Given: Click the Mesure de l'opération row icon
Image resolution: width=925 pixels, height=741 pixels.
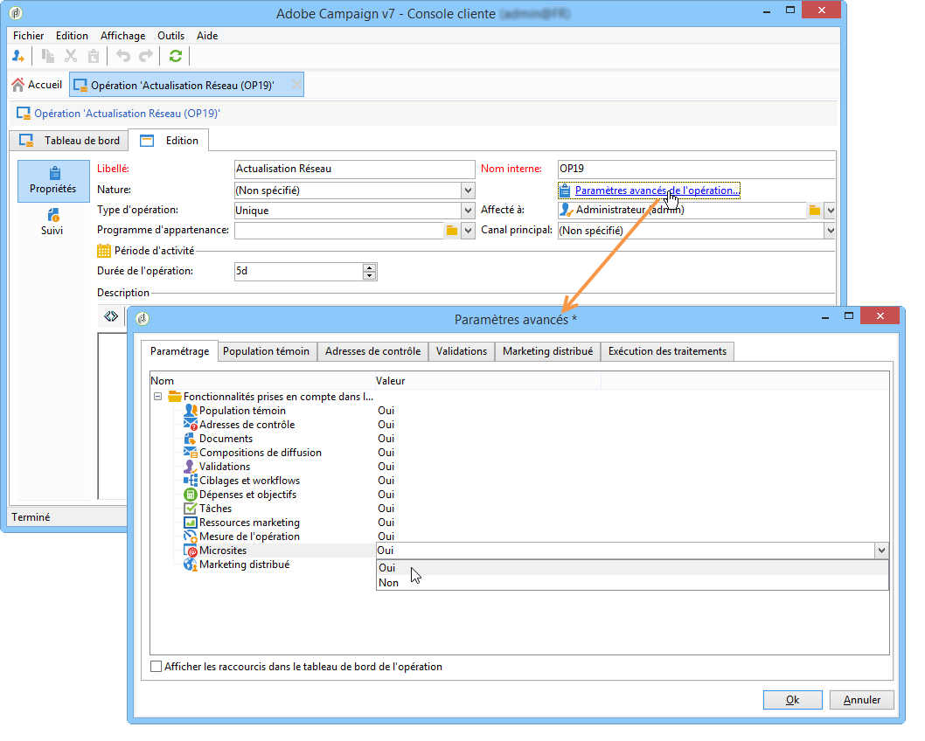Looking at the screenshot, I should coord(190,537).
